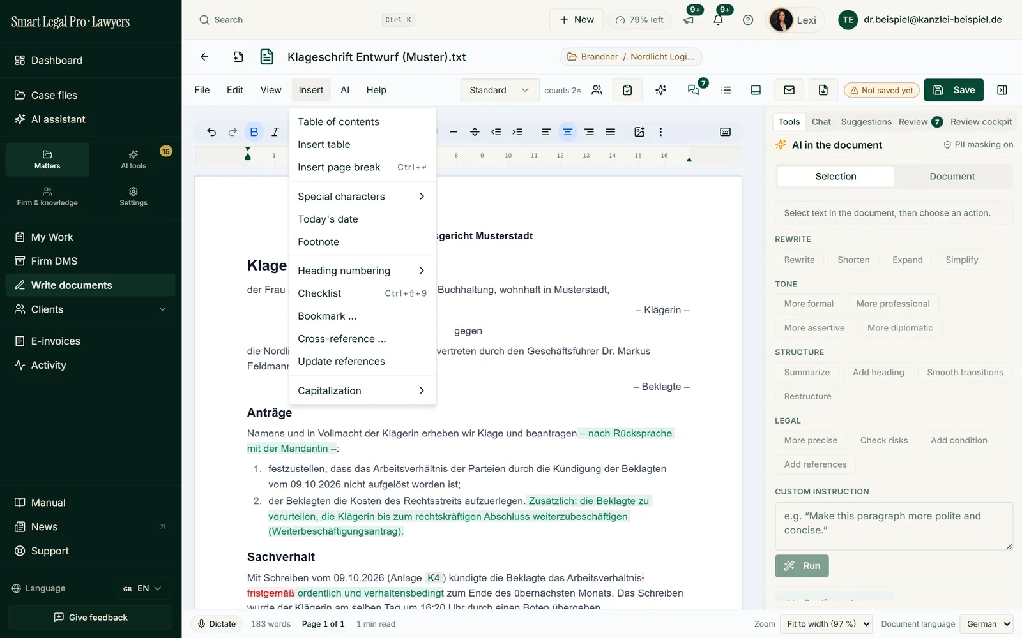Toggle center alignment button
The image size is (1022, 638).
[x=567, y=132]
